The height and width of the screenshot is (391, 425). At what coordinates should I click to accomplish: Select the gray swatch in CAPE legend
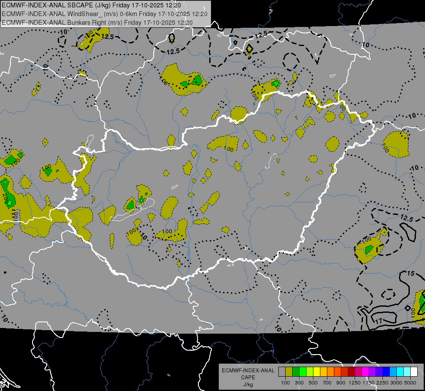[282, 372]
